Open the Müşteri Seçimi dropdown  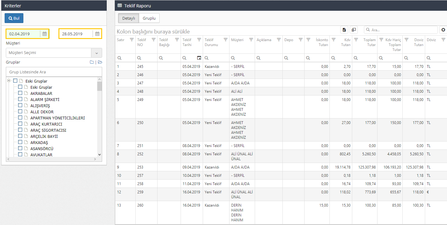[x=96, y=53]
